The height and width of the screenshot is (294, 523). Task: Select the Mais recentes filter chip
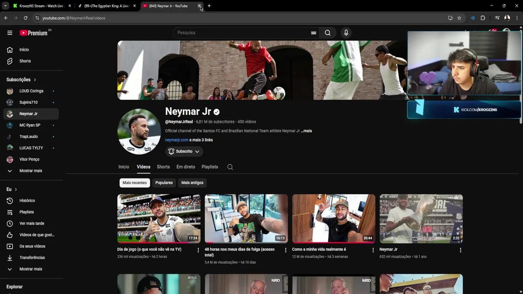pos(134,183)
